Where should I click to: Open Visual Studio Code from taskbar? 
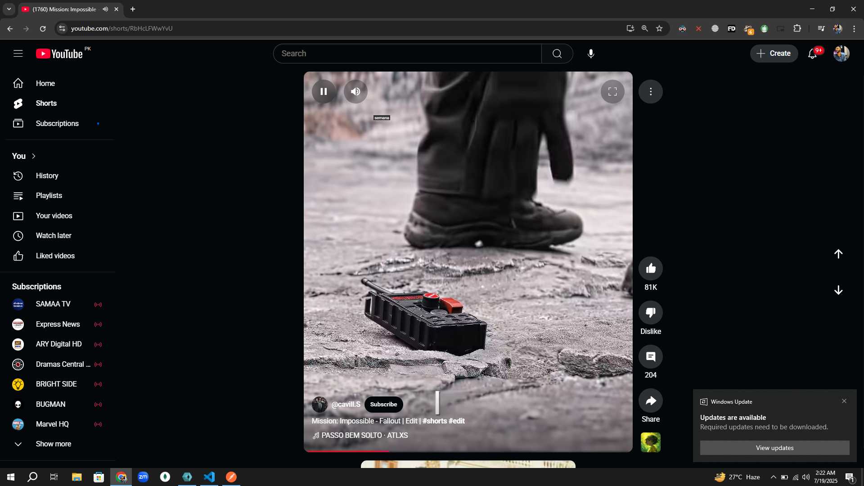(x=209, y=477)
